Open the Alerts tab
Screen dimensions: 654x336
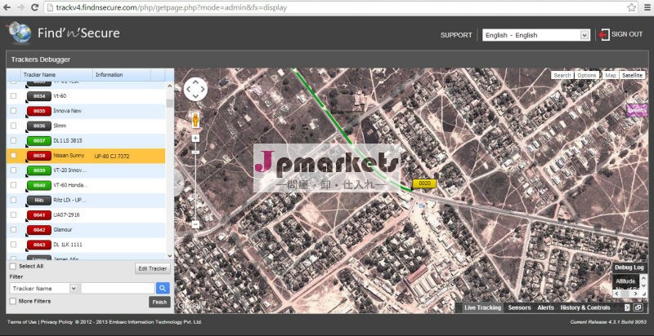[545, 307]
